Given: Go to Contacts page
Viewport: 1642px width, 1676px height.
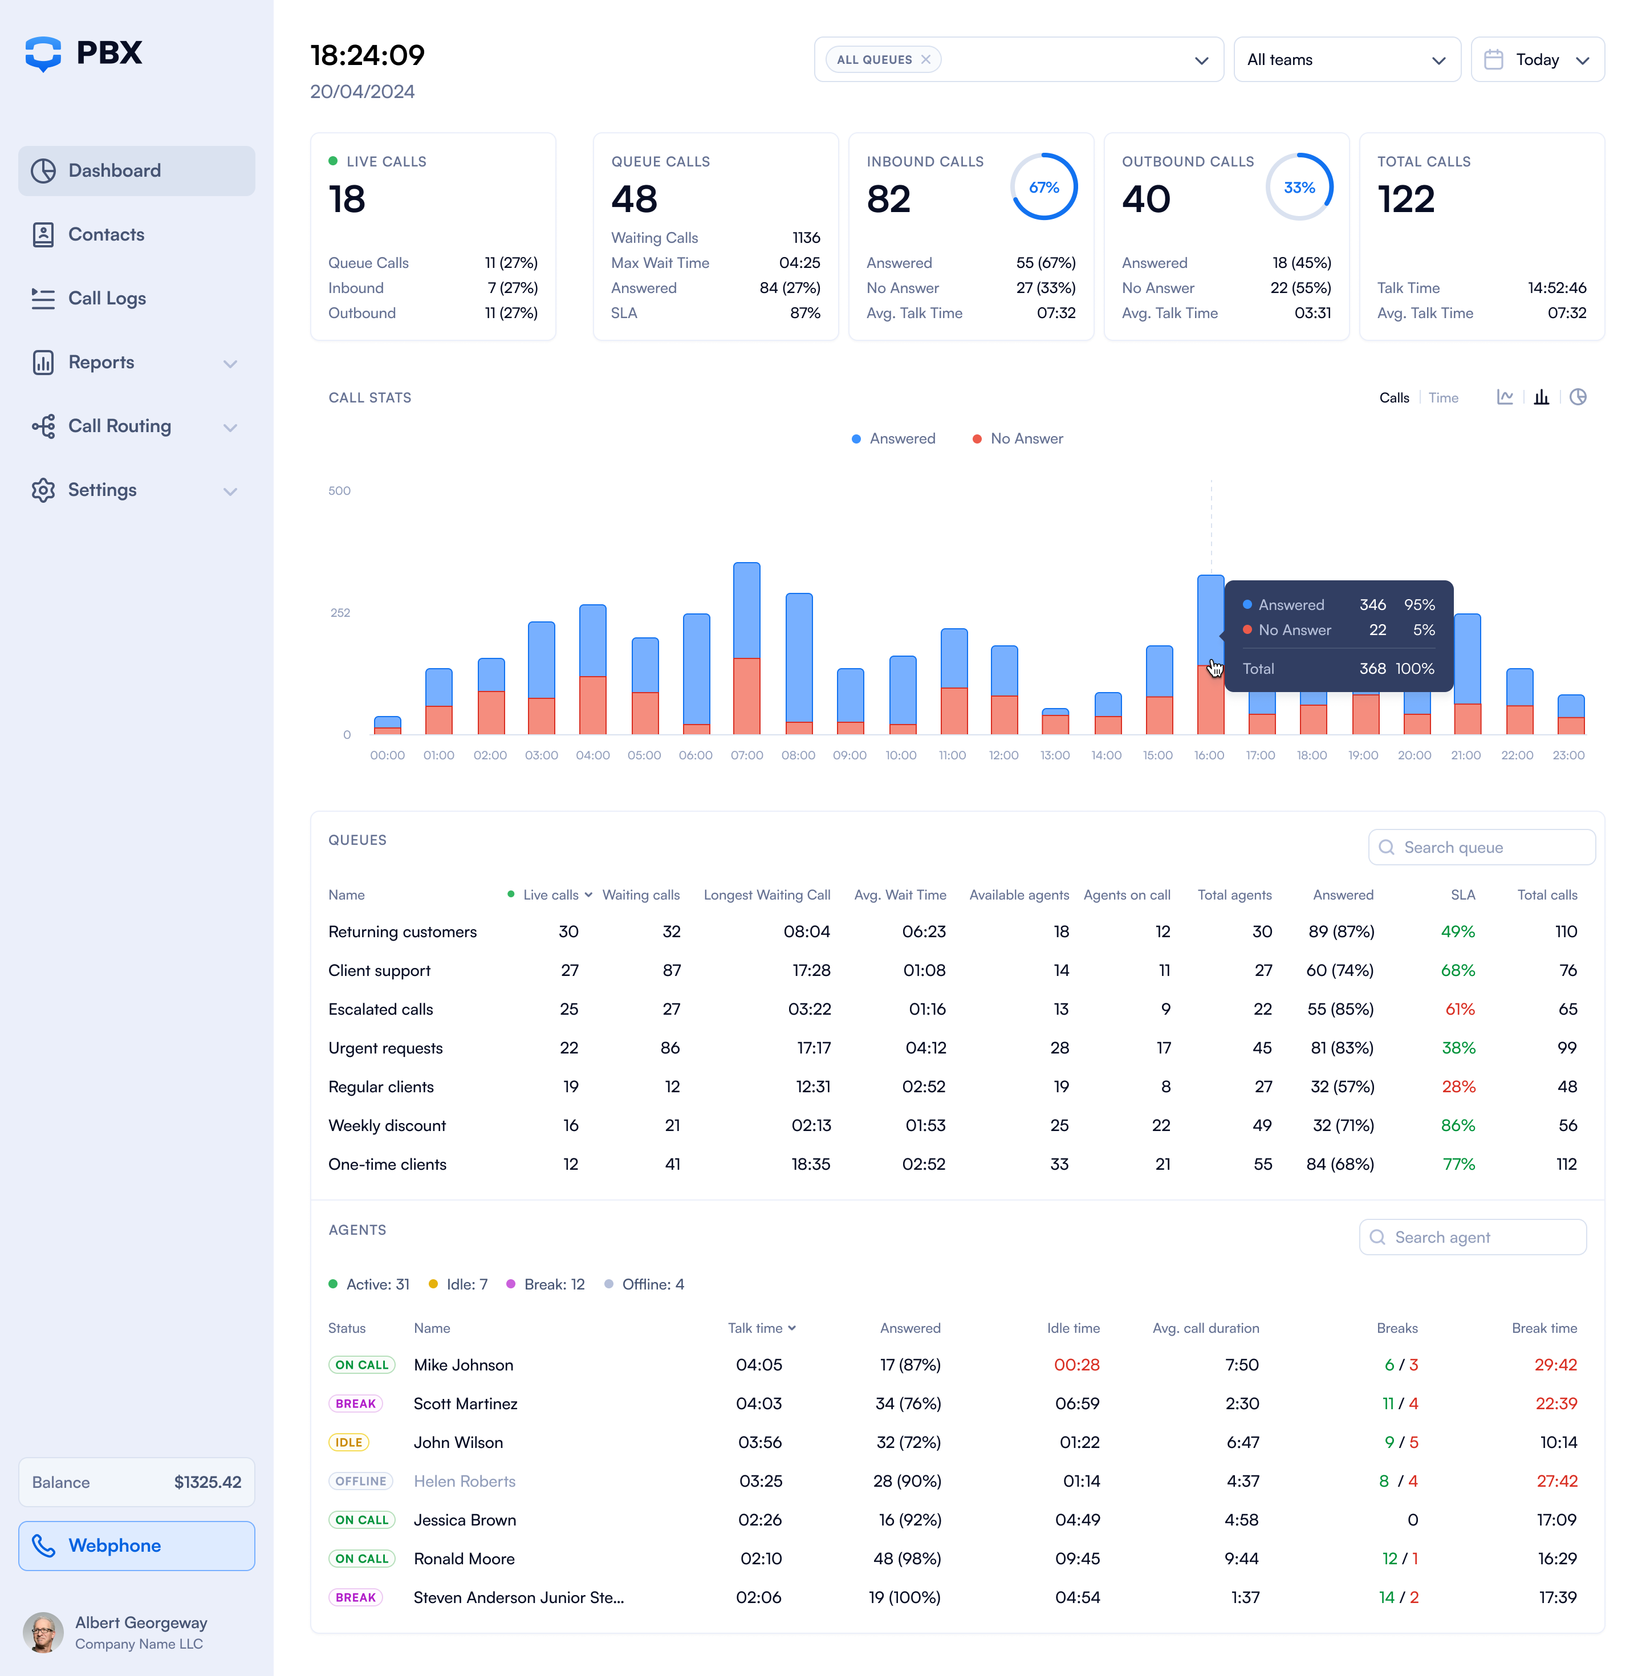Looking at the screenshot, I should point(106,234).
